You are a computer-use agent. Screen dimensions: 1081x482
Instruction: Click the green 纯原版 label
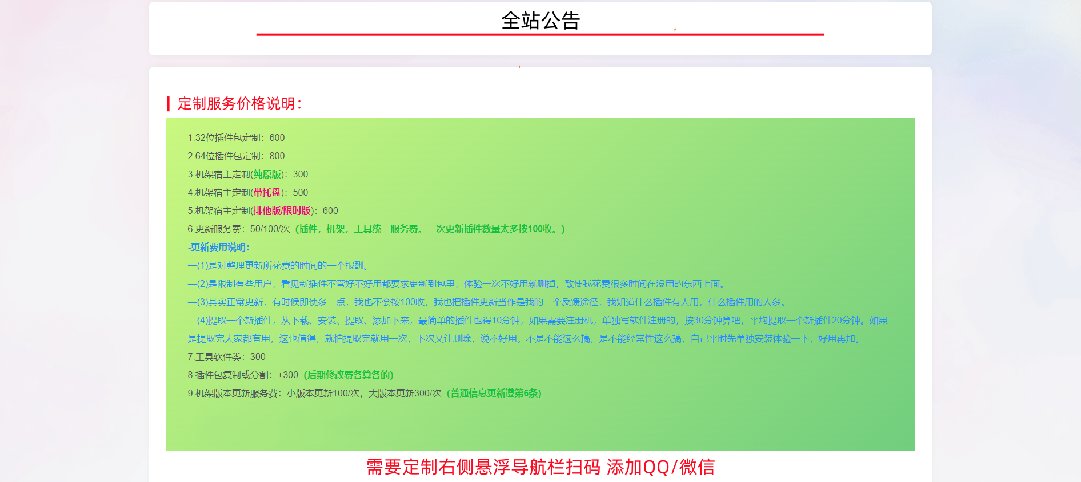[267, 175]
